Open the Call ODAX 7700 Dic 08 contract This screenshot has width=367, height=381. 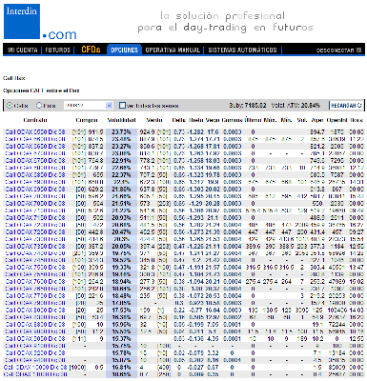35,296
